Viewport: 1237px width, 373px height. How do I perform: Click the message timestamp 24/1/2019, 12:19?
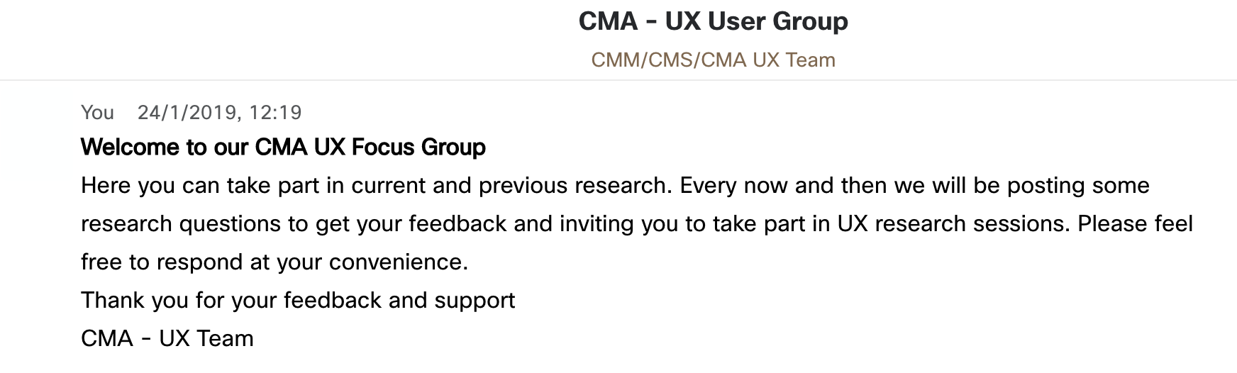point(219,113)
